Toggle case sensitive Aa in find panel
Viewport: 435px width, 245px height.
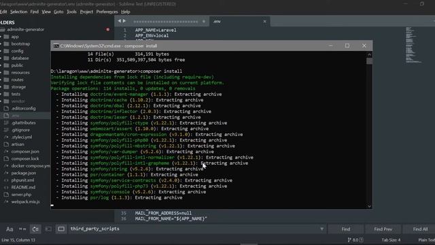click(10, 229)
